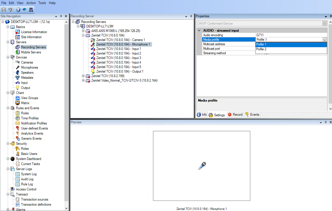Switch to the Record tab
Image resolution: width=332 pixels, height=211 pixels.
(x=235, y=115)
